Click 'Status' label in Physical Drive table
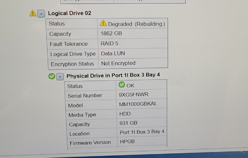 tap(75, 86)
